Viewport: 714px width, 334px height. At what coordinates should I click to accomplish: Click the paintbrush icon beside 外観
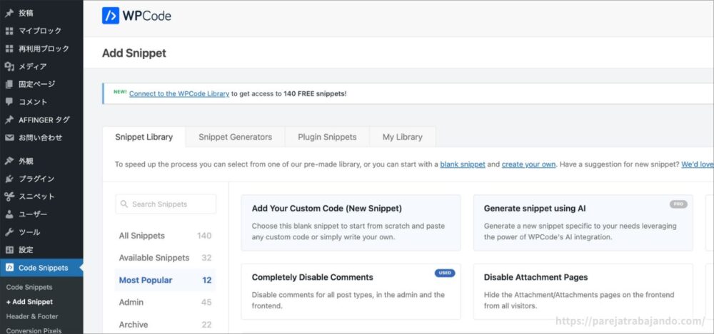pos(9,161)
